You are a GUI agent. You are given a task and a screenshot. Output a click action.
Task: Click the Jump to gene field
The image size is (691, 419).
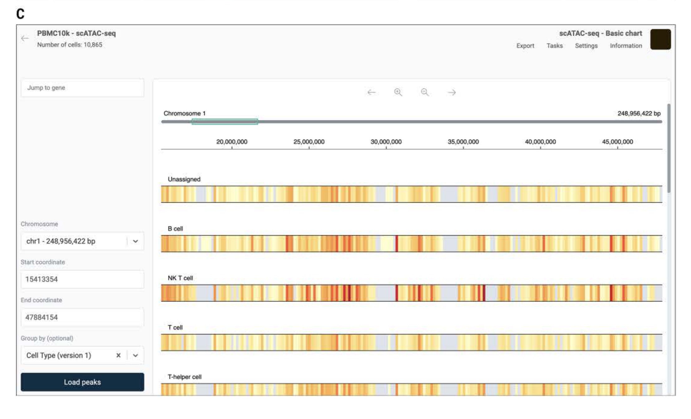click(x=82, y=88)
